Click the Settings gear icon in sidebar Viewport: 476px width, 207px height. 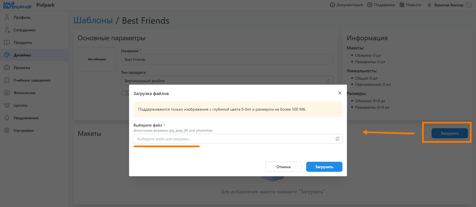coord(7,130)
